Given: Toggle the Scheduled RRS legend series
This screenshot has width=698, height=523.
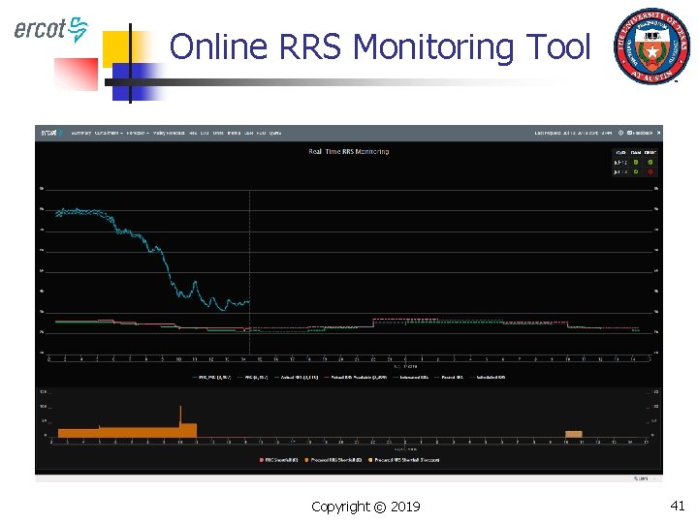Looking at the screenshot, I should [x=487, y=377].
